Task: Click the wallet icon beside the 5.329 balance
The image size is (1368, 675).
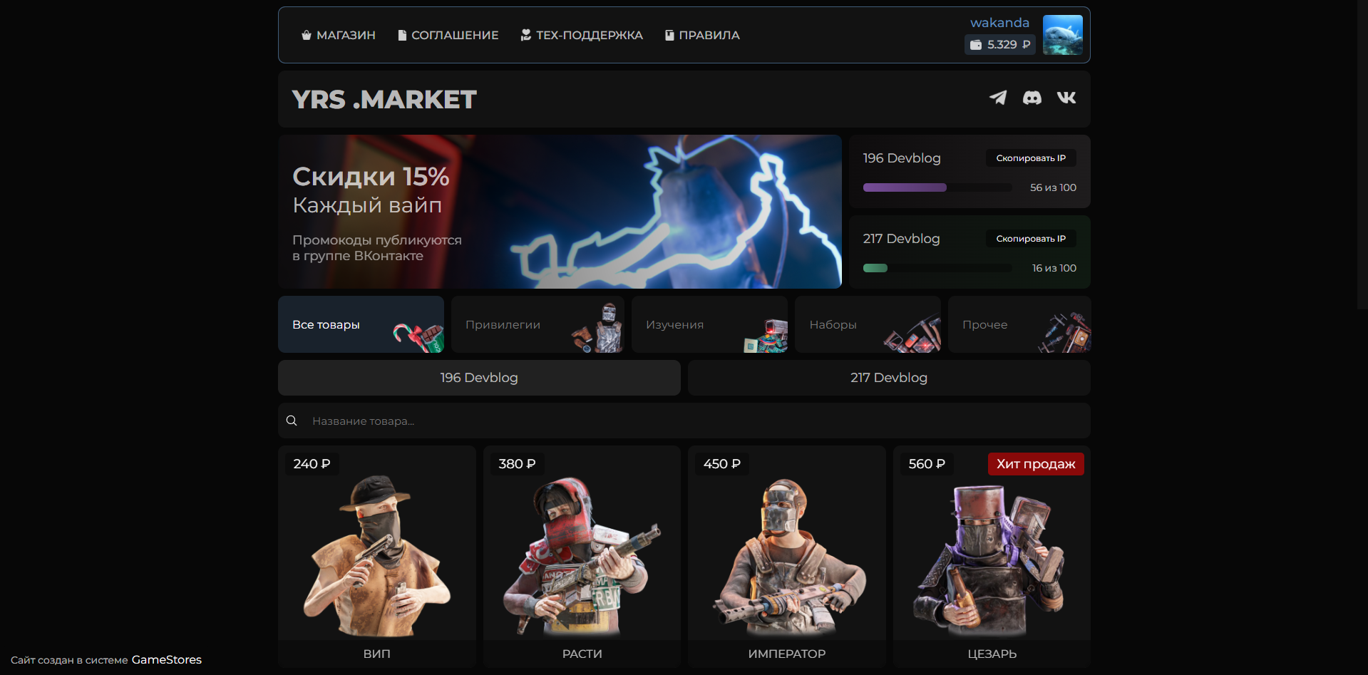Action: (x=976, y=44)
